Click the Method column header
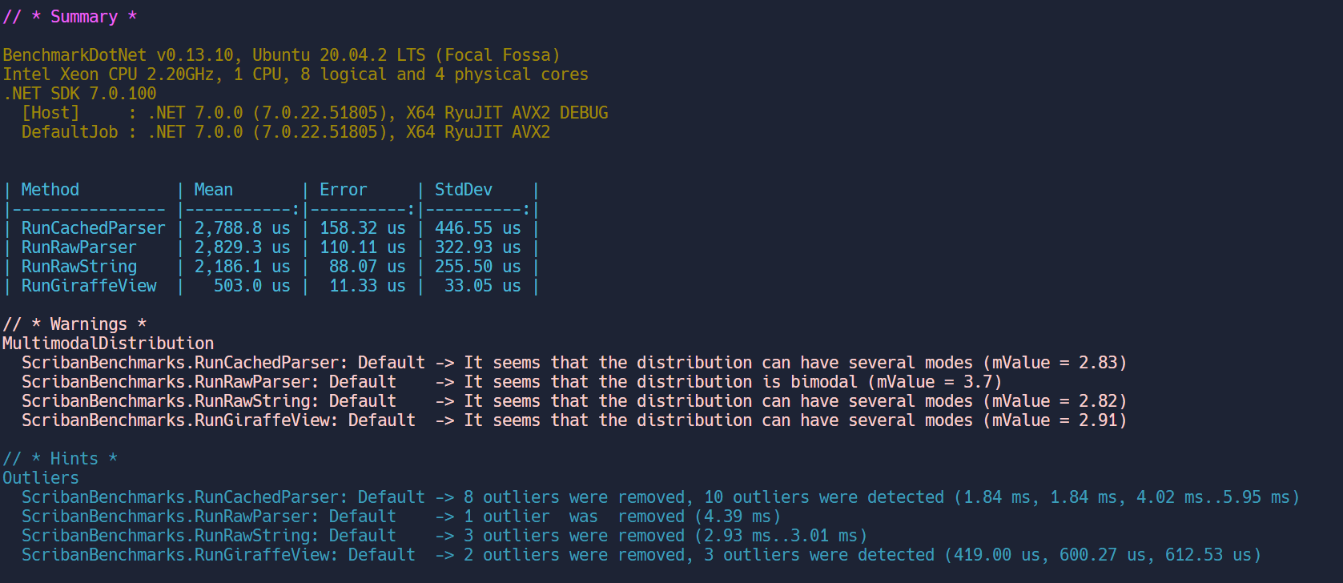This screenshot has width=1343, height=583. point(50,190)
